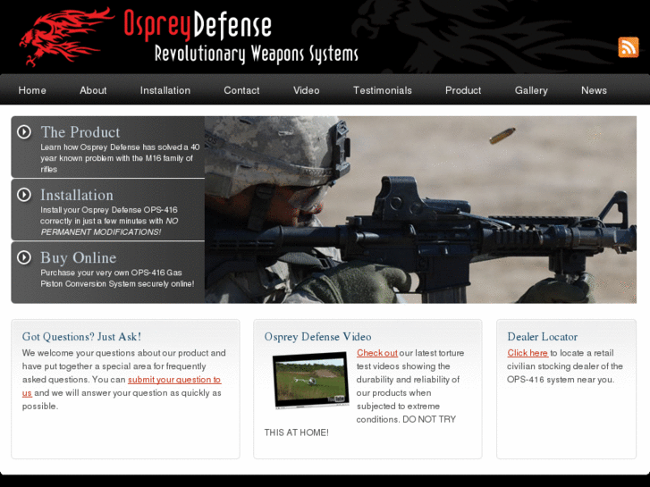Open News in the navigation bar

click(594, 90)
